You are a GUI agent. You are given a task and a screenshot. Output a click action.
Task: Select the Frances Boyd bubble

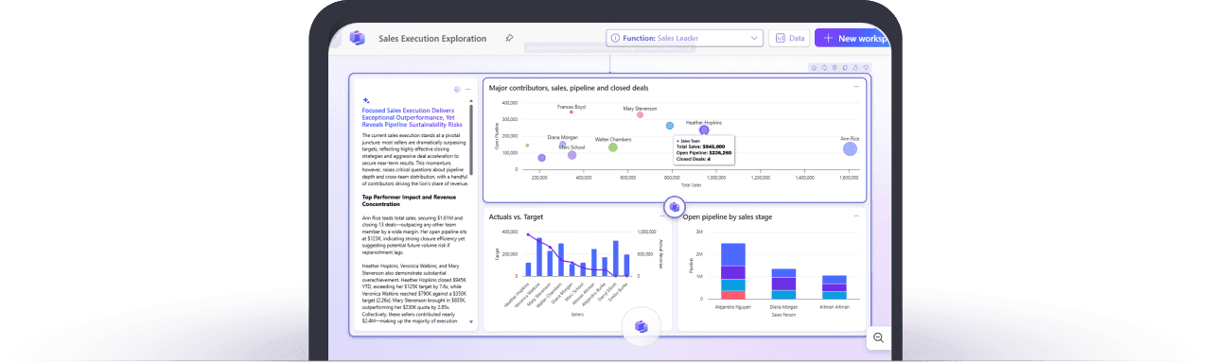pos(571,112)
